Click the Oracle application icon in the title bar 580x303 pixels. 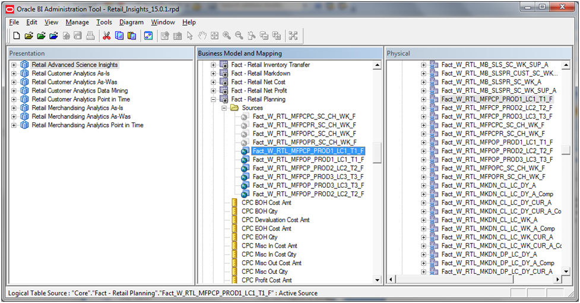(9, 9)
